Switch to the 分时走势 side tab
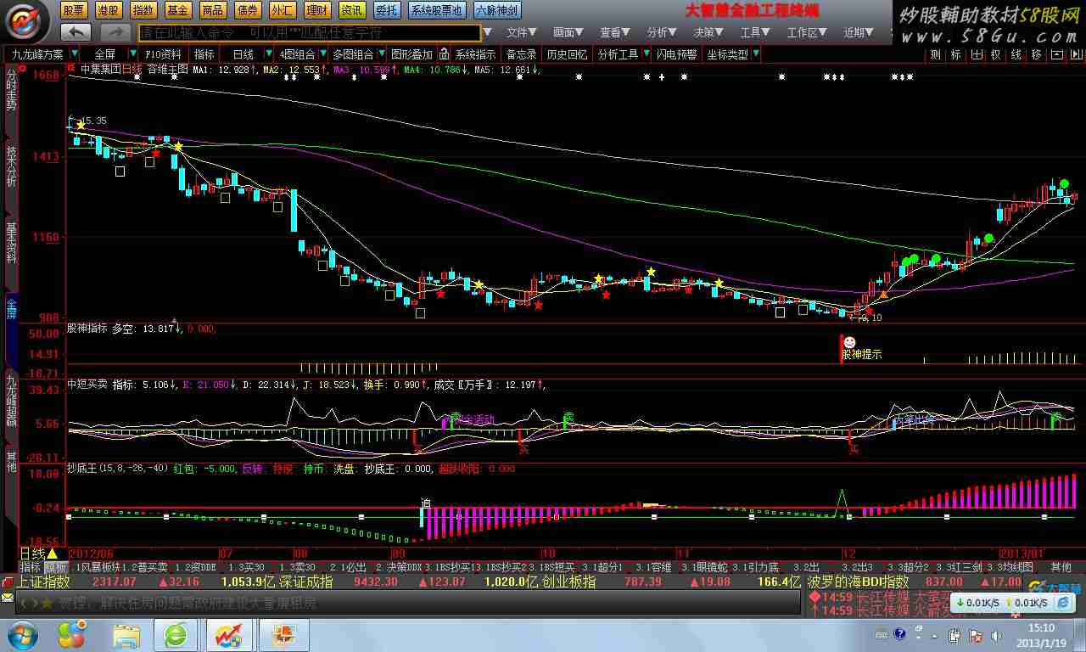This screenshot has height=652, width=1086. [11, 89]
